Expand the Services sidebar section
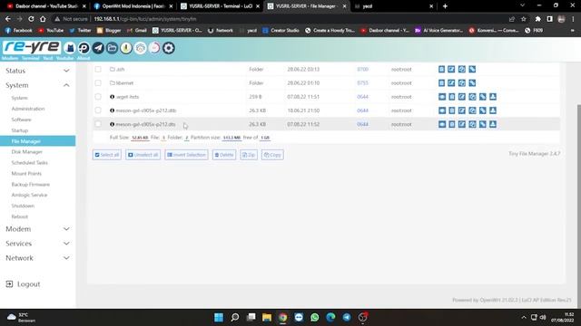The height and width of the screenshot is (326, 581). pos(37,244)
